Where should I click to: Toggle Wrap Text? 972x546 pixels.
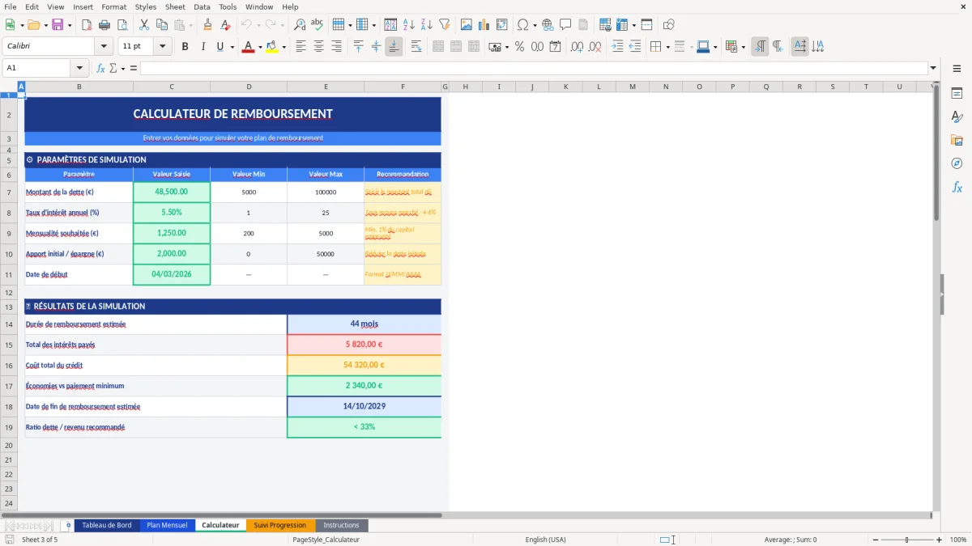tap(416, 47)
